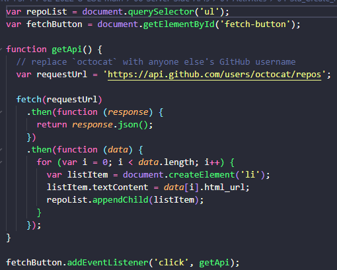Click the for keyword of the loop
The image size is (337, 270).
click(44, 162)
